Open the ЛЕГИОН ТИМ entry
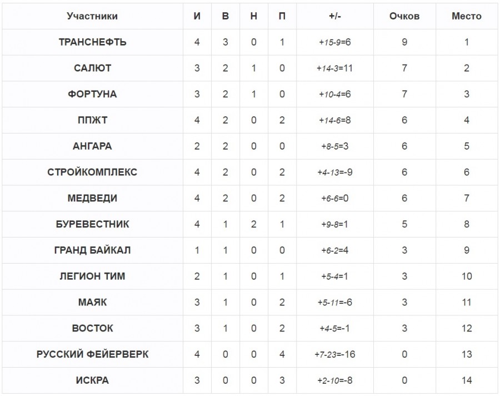Screen dimensions: 500x396 click(x=92, y=276)
